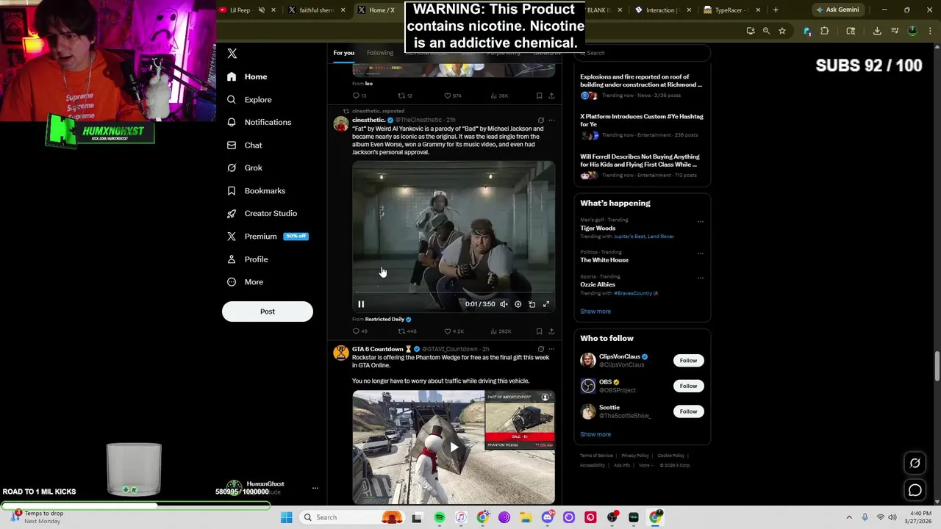Repost the cinesthetic post

pyautogui.click(x=407, y=331)
